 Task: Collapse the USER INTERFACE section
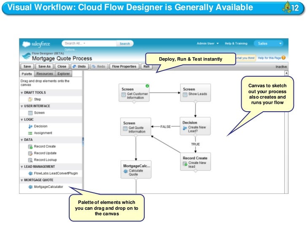click(22, 106)
